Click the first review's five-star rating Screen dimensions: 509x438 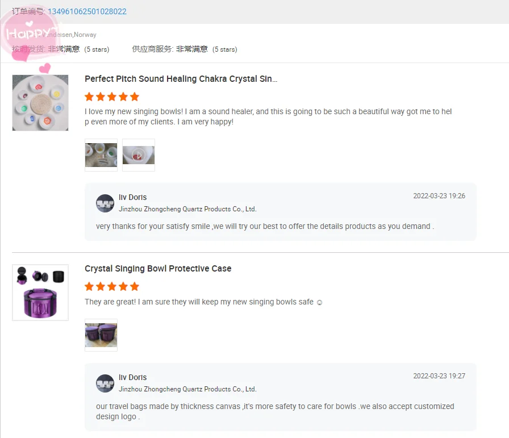pos(112,97)
